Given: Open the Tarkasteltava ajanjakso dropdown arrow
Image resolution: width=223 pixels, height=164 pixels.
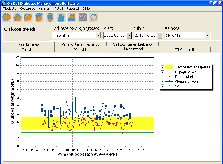Looking at the screenshot, I should tap(98, 35).
